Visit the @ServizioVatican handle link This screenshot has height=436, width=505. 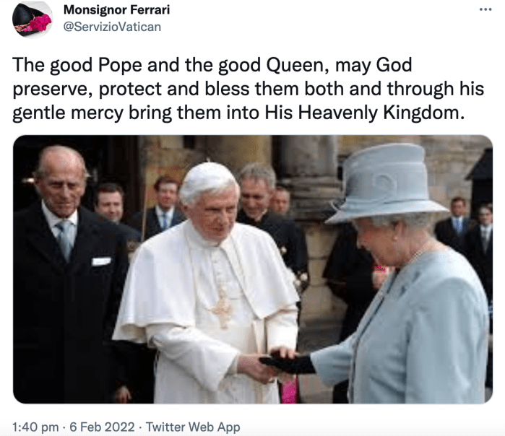coord(112,27)
